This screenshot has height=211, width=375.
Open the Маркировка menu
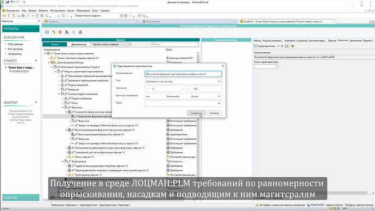point(83,10)
